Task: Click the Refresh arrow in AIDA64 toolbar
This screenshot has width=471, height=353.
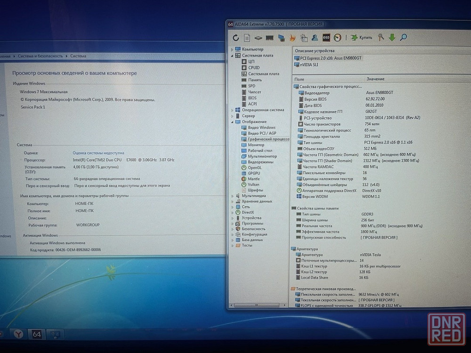Action: click(236, 38)
